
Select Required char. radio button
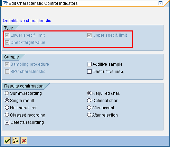(x=89, y=93)
